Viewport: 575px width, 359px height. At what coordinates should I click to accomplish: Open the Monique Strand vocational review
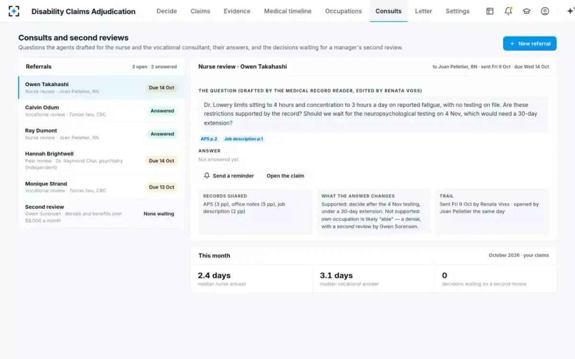[x=101, y=187]
